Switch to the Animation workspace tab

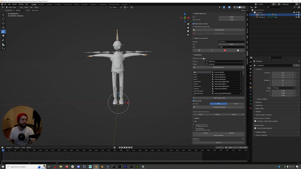[x=84, y=4]
